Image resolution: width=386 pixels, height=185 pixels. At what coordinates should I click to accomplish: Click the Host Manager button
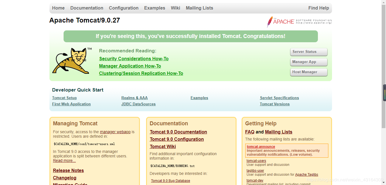[x=309, y=72]
